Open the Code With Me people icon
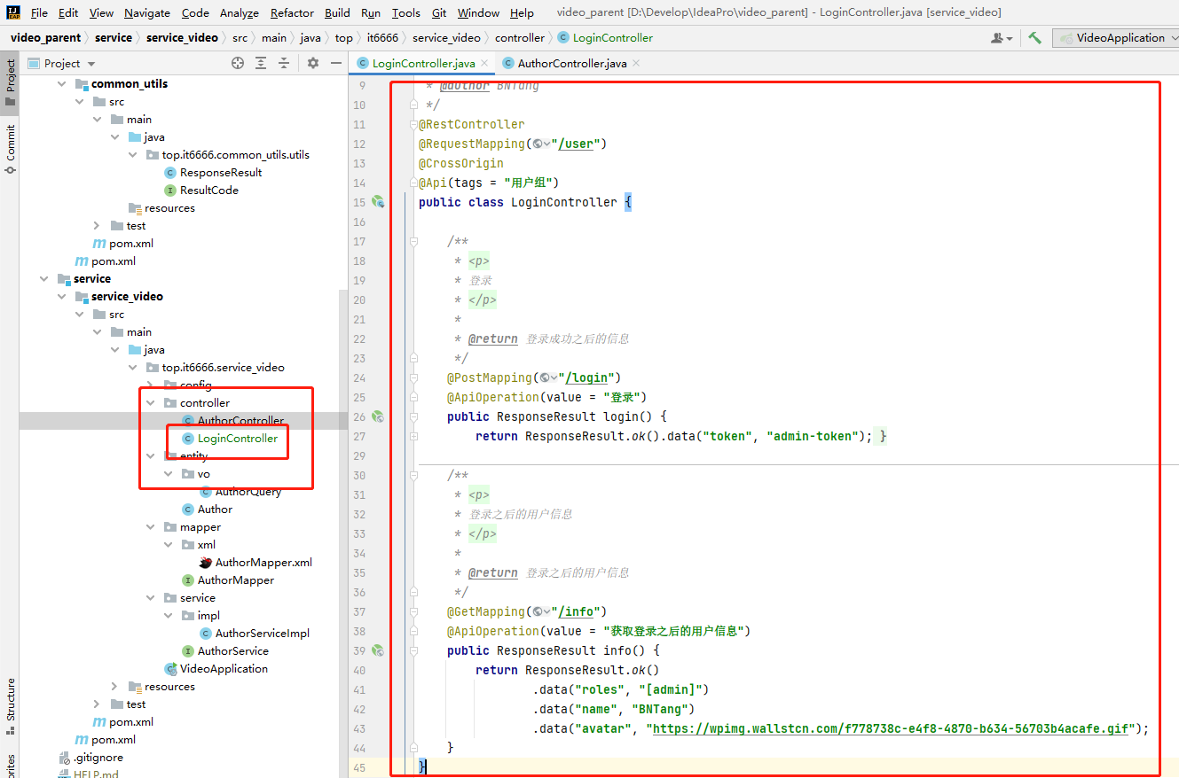 pyautogui.click(x=1002, y=38)
